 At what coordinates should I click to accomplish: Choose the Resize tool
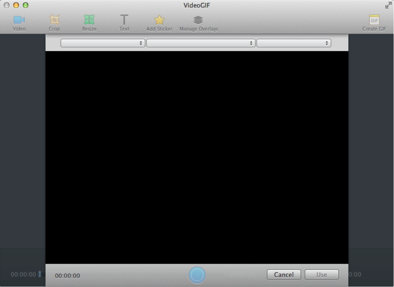(89, 20)
